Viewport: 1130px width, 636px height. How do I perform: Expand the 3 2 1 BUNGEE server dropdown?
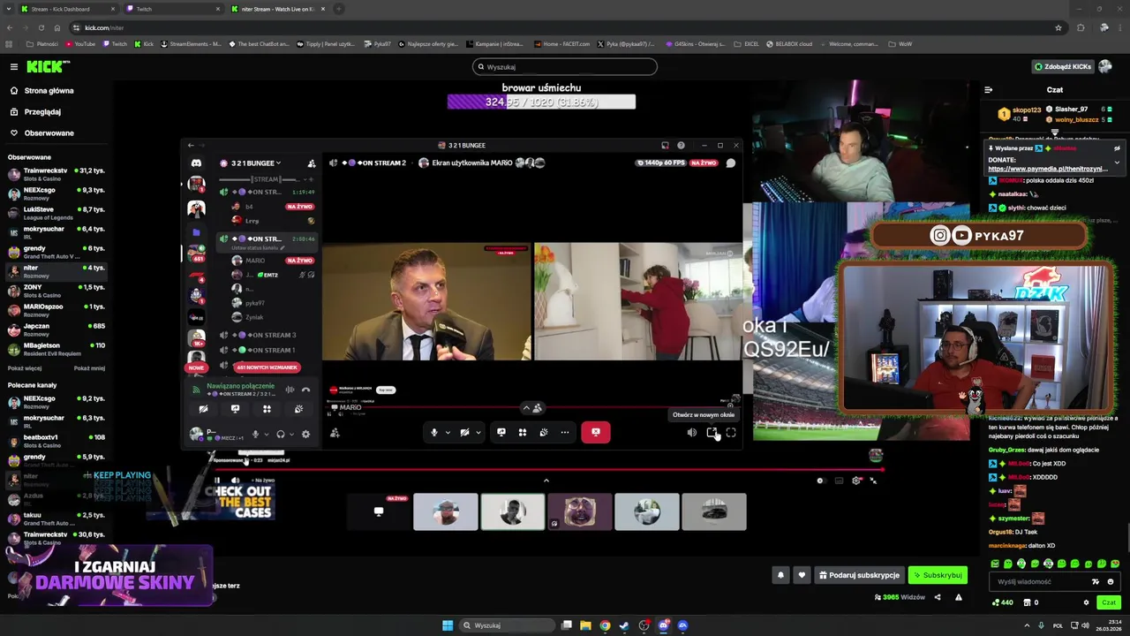click(x=256, y=163)
